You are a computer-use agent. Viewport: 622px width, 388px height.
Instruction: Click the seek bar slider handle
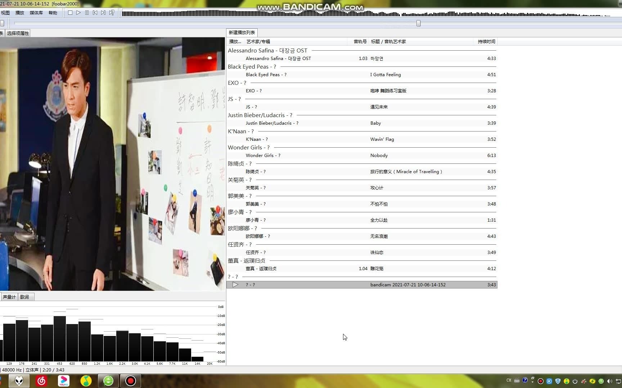point(418,23)
